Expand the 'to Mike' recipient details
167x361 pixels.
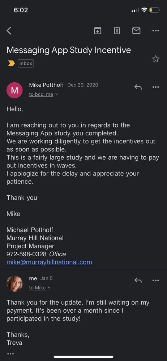(x=40, y=288)
